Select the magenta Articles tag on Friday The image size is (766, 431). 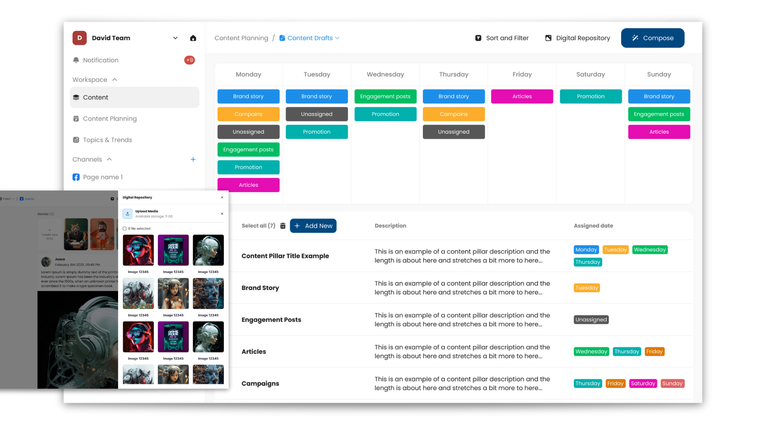tap(522, 97)
